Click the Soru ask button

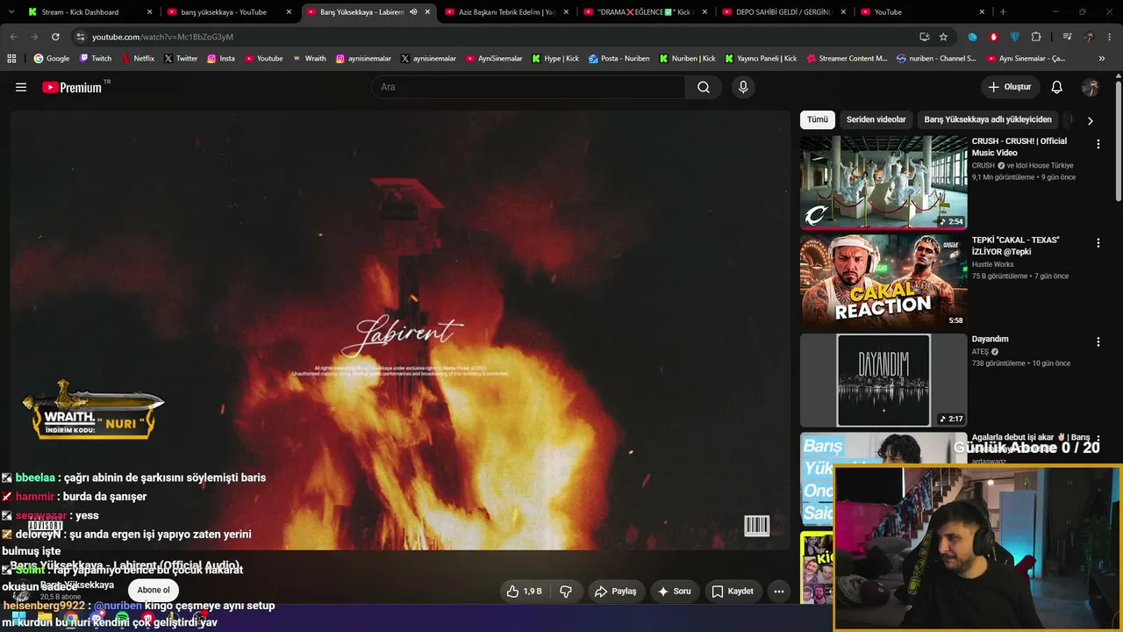coord(674,592)
